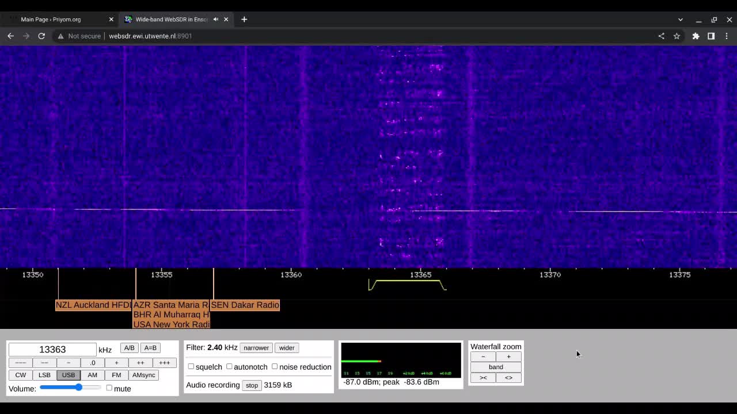Select AM mode

[92, 375]
